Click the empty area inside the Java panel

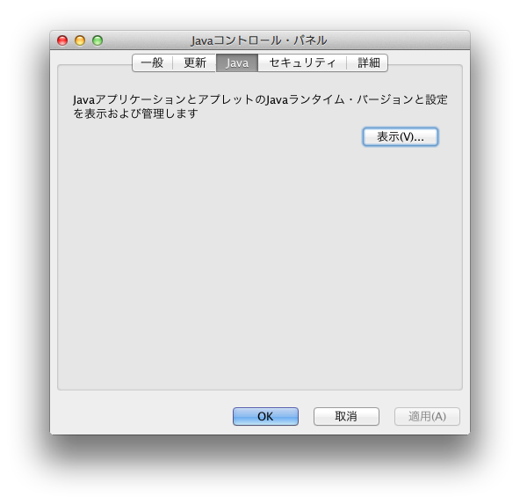click(x=260, y=266)
